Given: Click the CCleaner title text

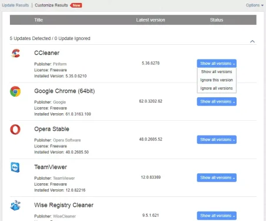Looking at the screenshot, I should point(47,53).
